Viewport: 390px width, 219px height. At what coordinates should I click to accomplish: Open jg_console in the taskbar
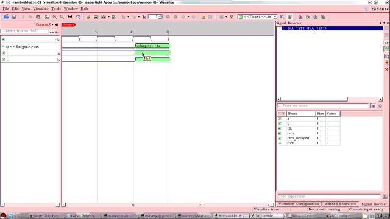pos(268,216)
